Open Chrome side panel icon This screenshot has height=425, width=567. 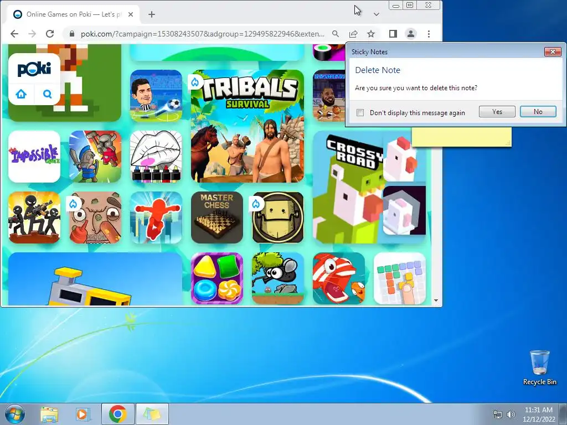(393, 34)
